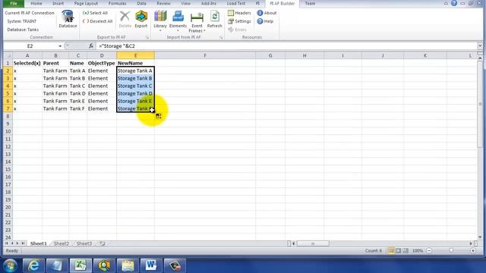Expand the formula bar
The image size is (486, 273).
[480, 45]
